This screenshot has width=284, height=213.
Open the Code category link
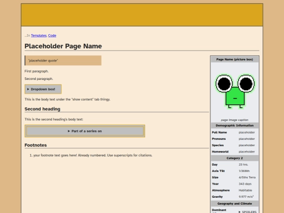[52, 36]
